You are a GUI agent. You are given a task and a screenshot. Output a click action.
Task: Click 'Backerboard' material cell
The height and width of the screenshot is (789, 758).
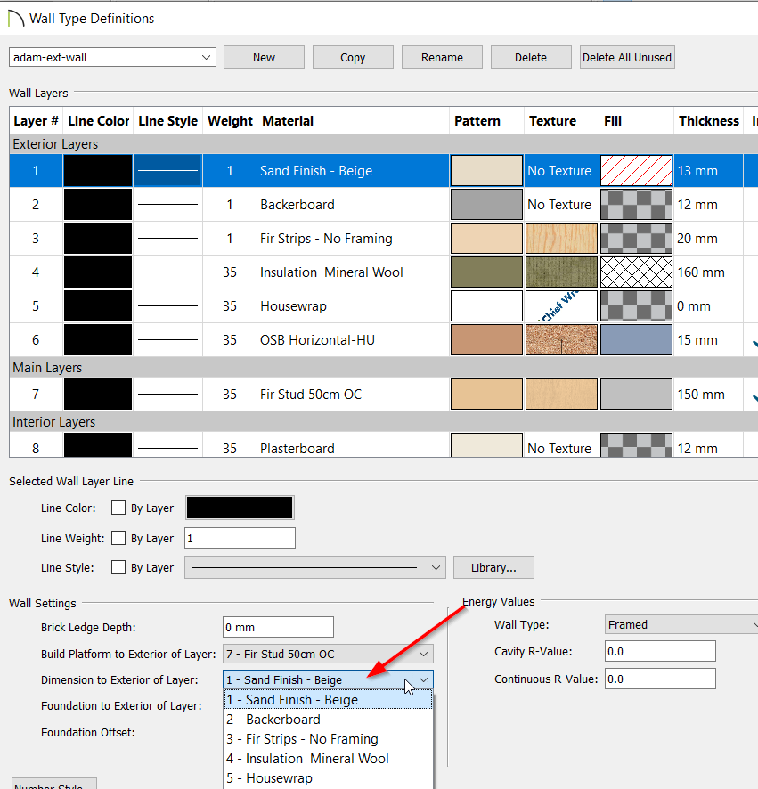pyautogui.click(x=353, y=204)
